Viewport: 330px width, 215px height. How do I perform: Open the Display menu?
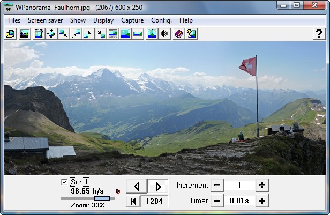point(103,20)
